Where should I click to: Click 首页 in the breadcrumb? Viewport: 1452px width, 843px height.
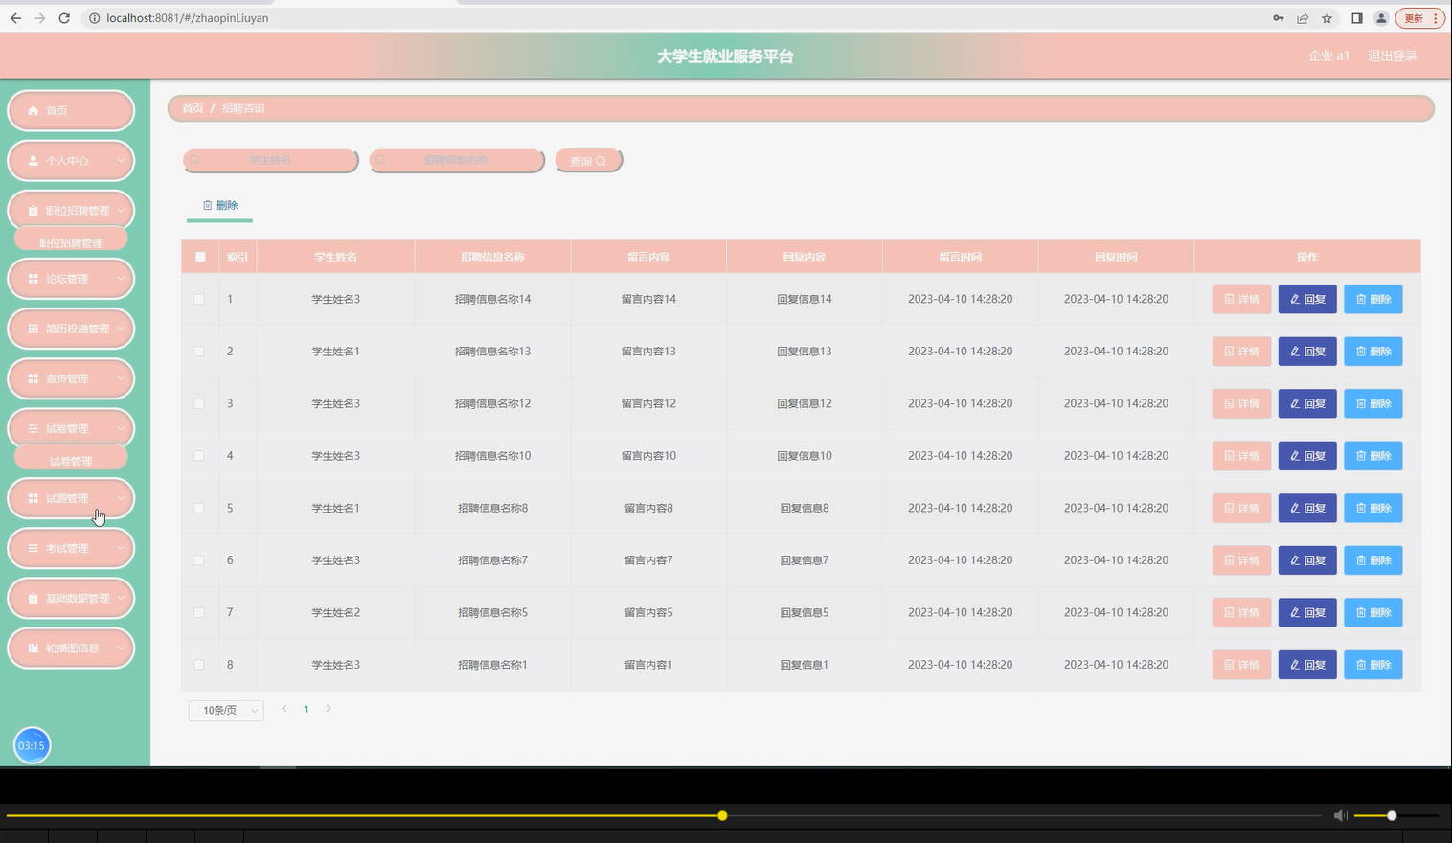pos(193,108)
